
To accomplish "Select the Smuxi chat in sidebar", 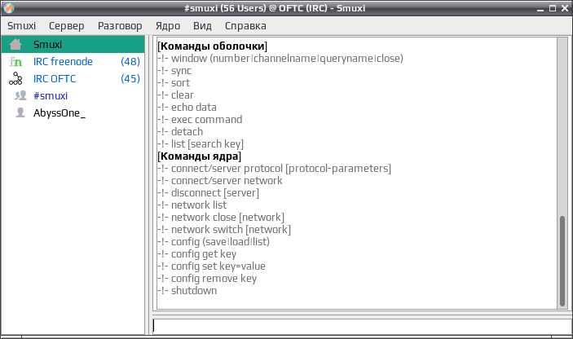I will pyautogui.click(x=73, y=45).
